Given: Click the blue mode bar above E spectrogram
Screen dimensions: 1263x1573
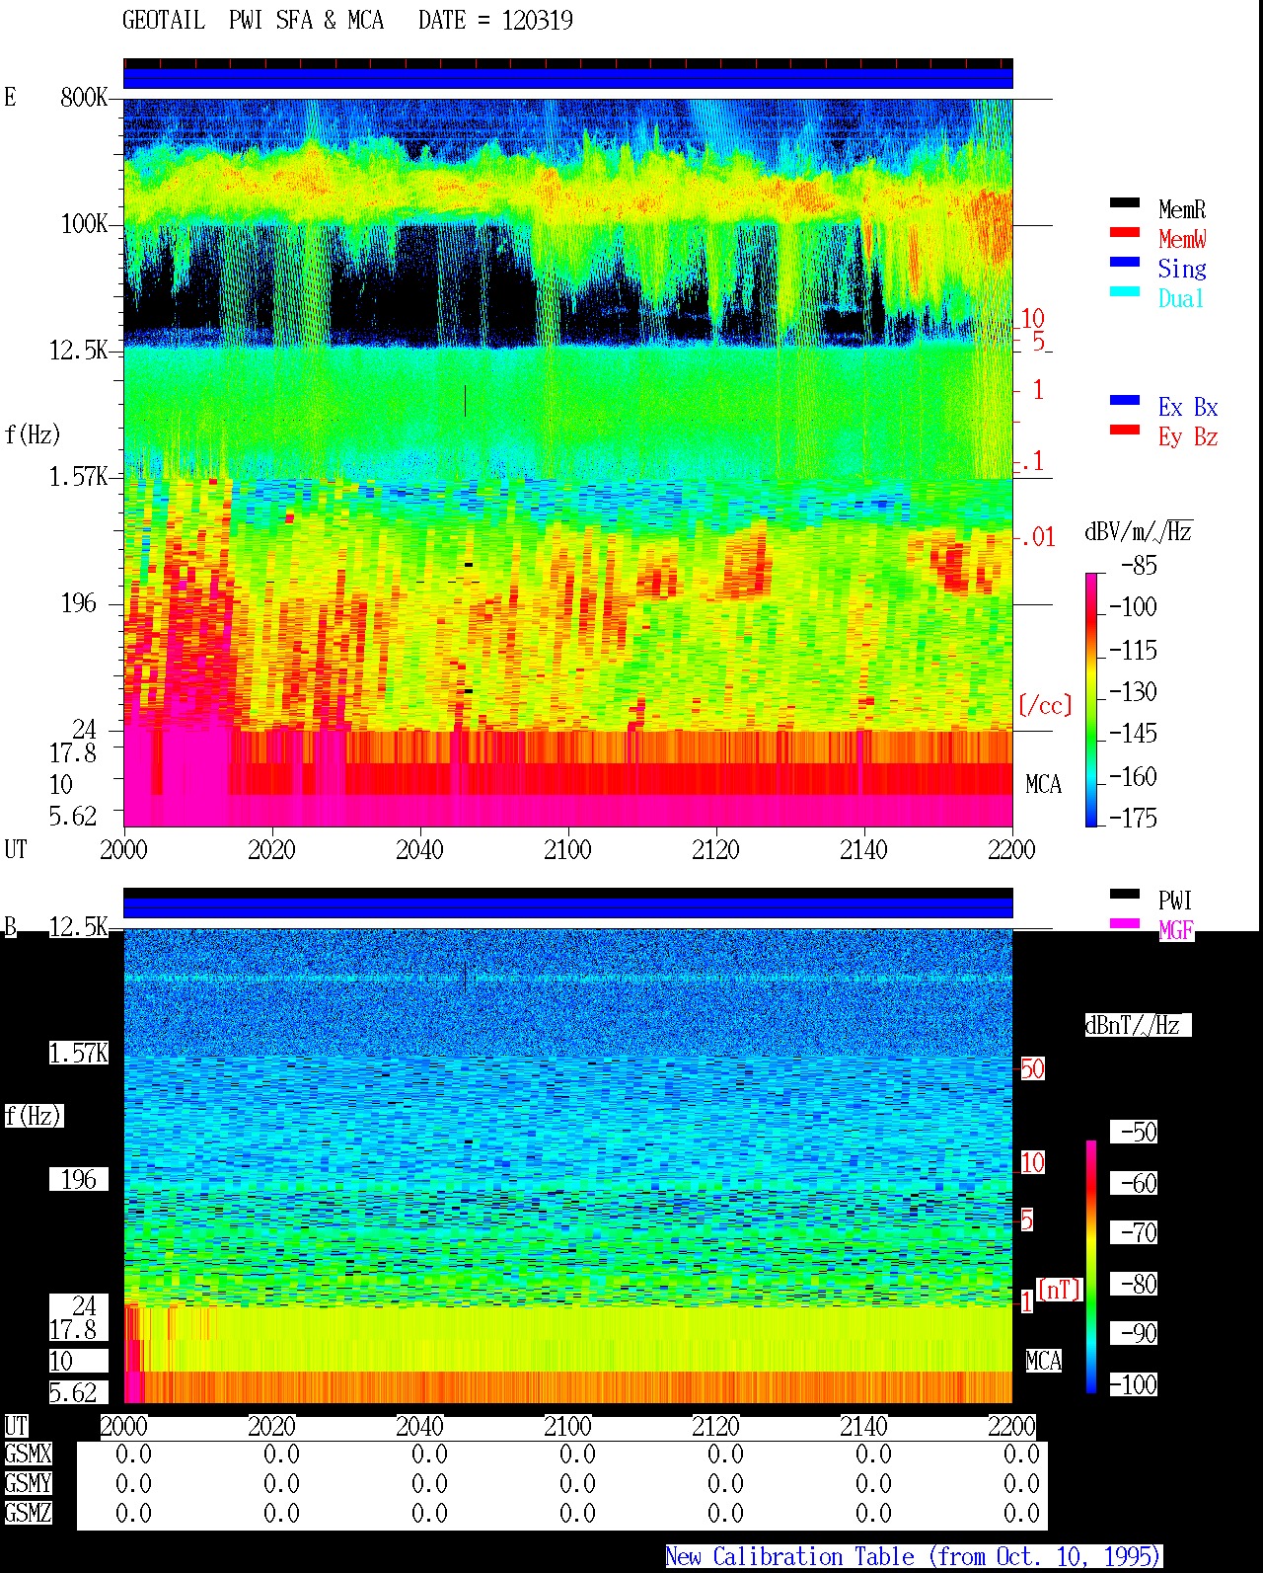Looking at the screenshot, I should pos(568,77).
